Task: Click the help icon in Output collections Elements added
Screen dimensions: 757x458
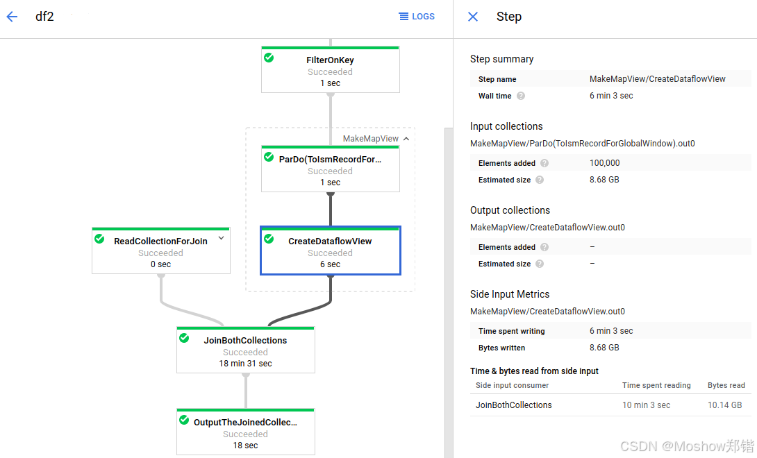Action: tap(544, 246)
